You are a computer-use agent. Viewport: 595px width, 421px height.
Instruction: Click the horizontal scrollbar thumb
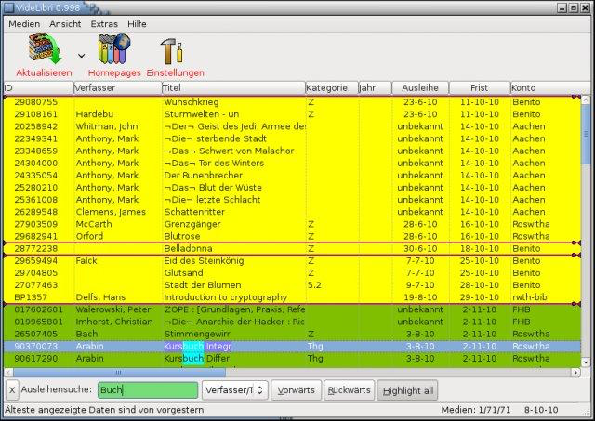119,373
